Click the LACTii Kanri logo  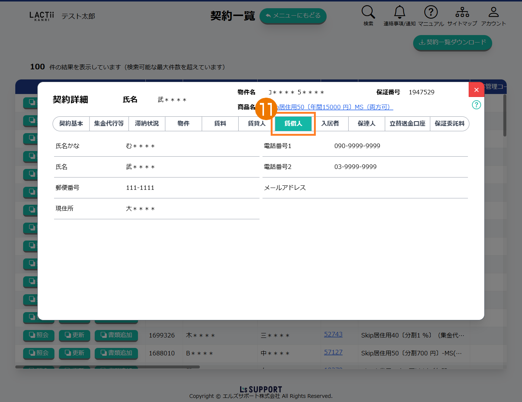click(41, 16)
